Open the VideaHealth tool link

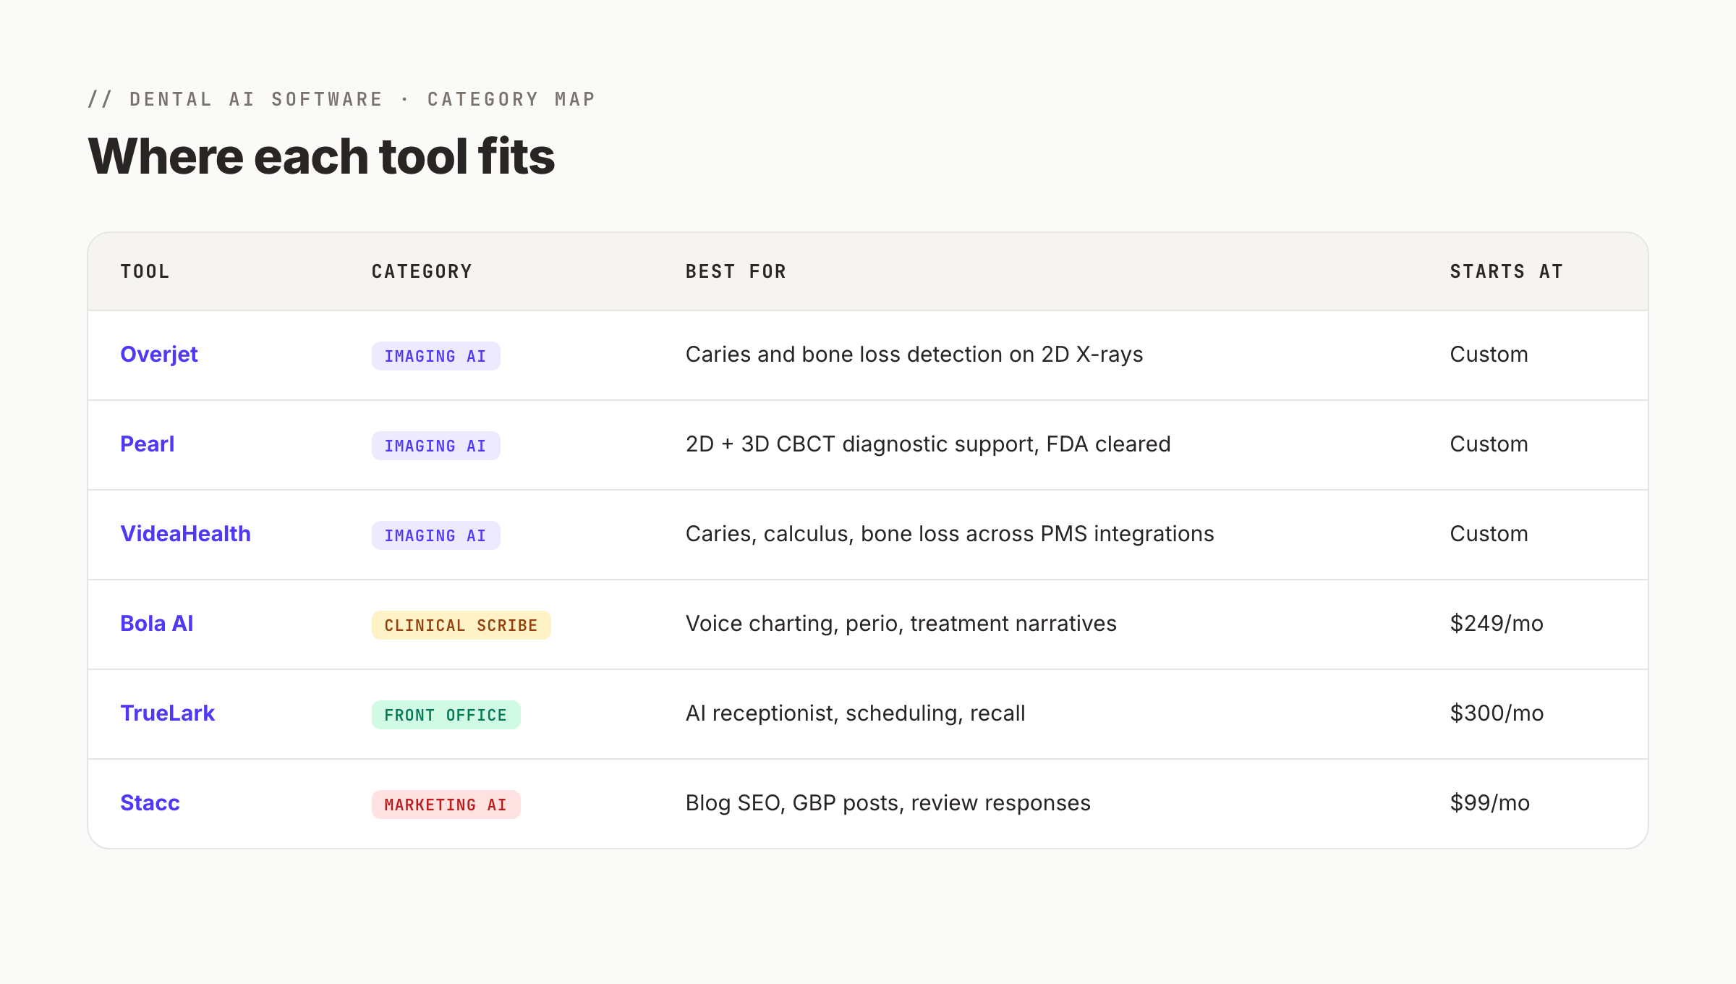coord(185,534)
